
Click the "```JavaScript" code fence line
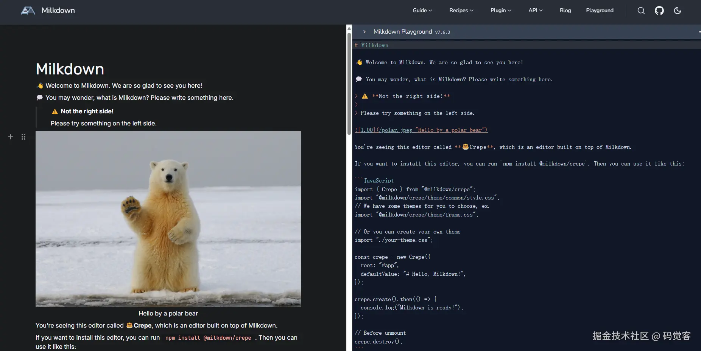pos(374,181)
